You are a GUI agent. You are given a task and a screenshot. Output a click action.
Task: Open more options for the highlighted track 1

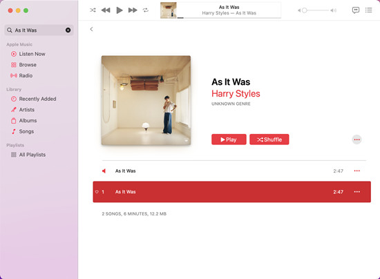pyautogui.click(x=357, y=192)
